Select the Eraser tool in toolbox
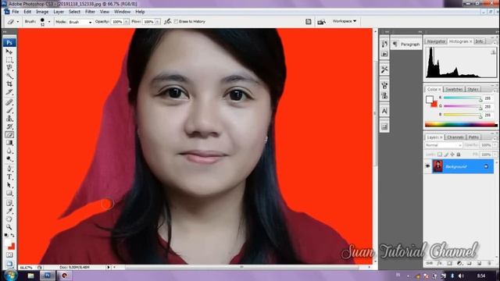This screenshot has height=281, width=500. coord(9,135)
